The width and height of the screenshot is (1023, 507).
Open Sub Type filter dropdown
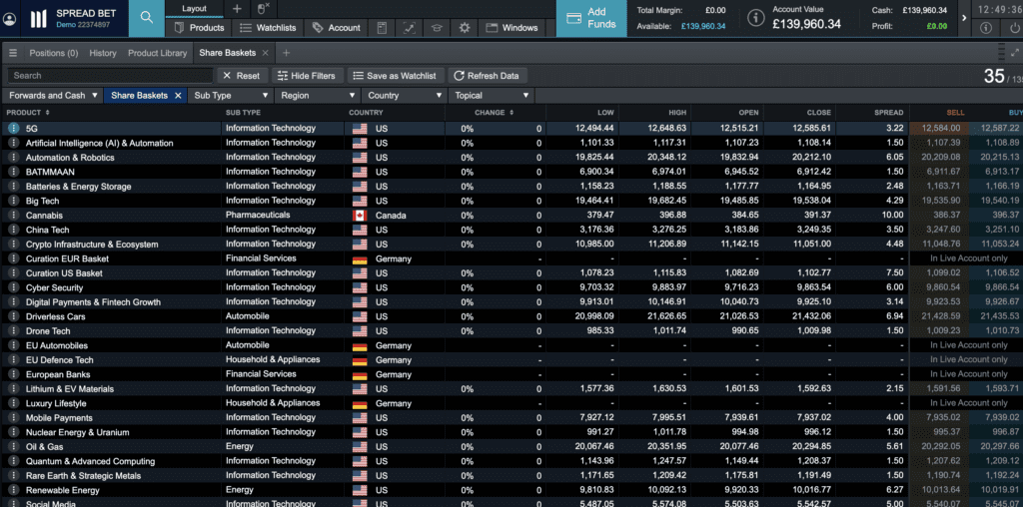click(x=231, y=95)
